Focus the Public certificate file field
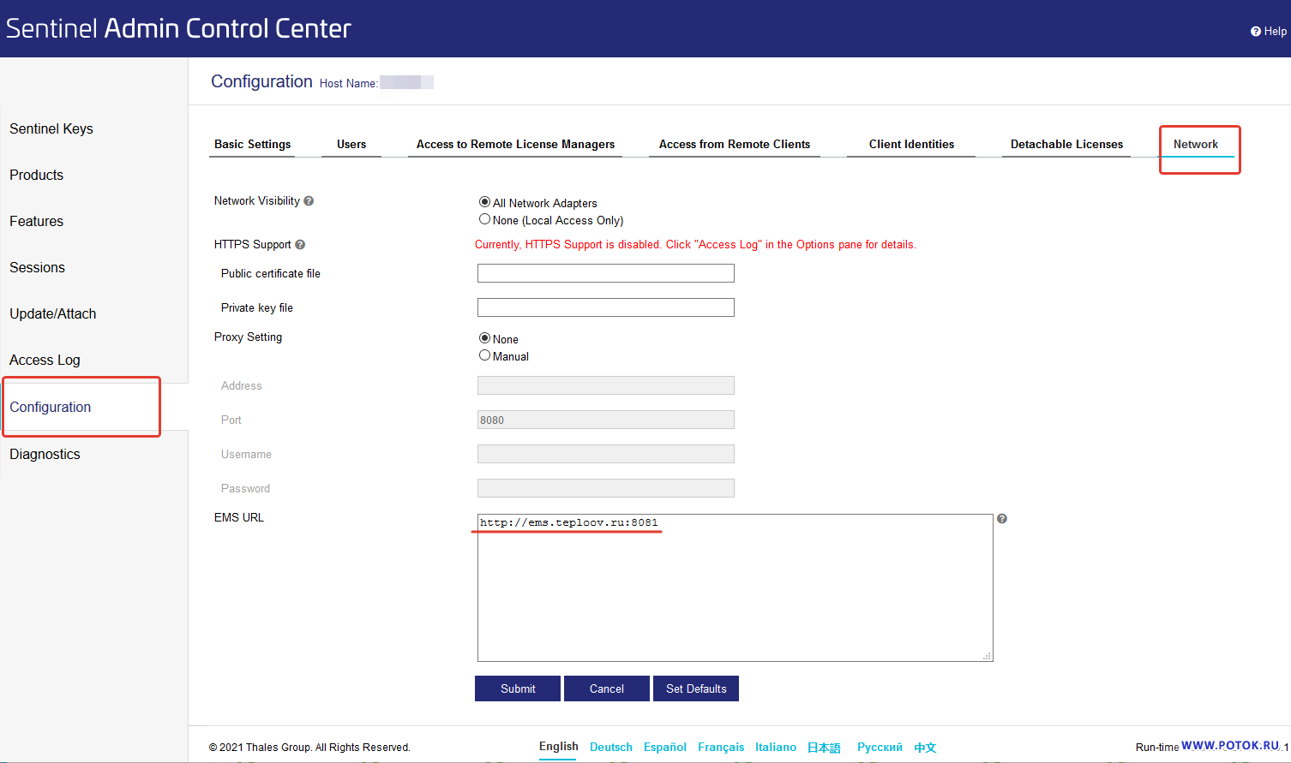The height and width of the screenshot is (763, 1291). pos(606,273)
